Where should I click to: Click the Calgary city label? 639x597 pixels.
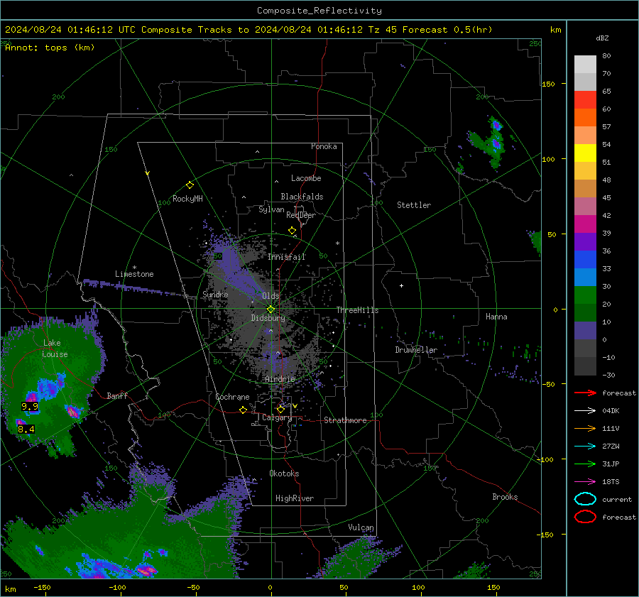[277, 417]
